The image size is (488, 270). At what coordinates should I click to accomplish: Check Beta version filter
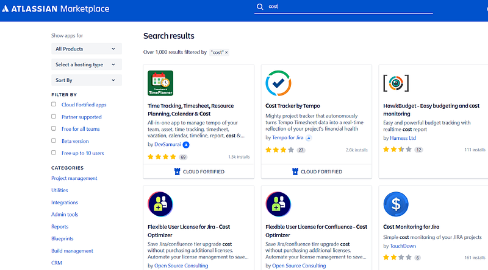click(54, 140)
